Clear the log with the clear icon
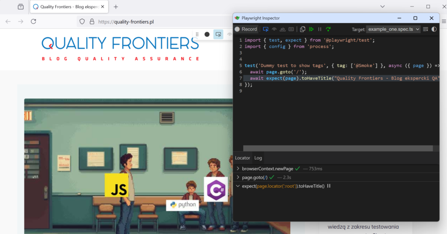 click(426, 29)
